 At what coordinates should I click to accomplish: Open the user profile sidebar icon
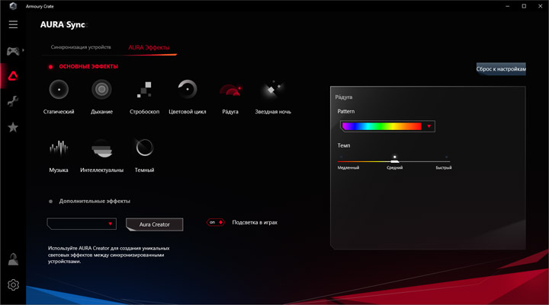pyautogui.click(x=13, y=259)
